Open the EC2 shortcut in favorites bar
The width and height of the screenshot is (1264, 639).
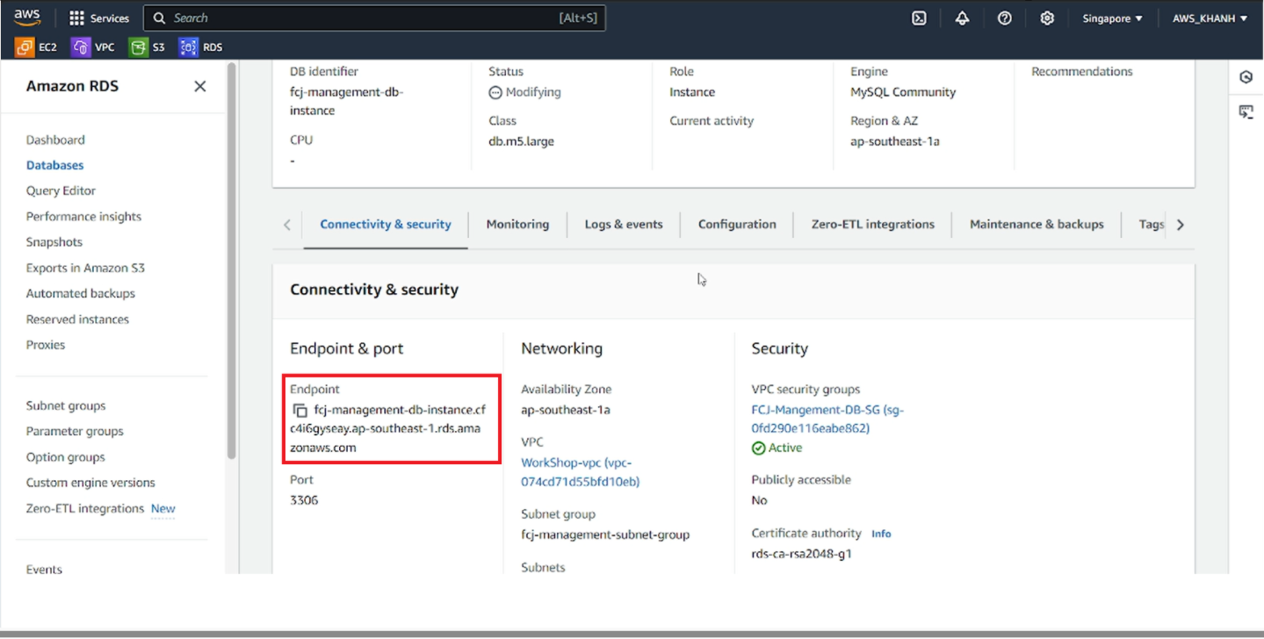(x=36, y=47)
